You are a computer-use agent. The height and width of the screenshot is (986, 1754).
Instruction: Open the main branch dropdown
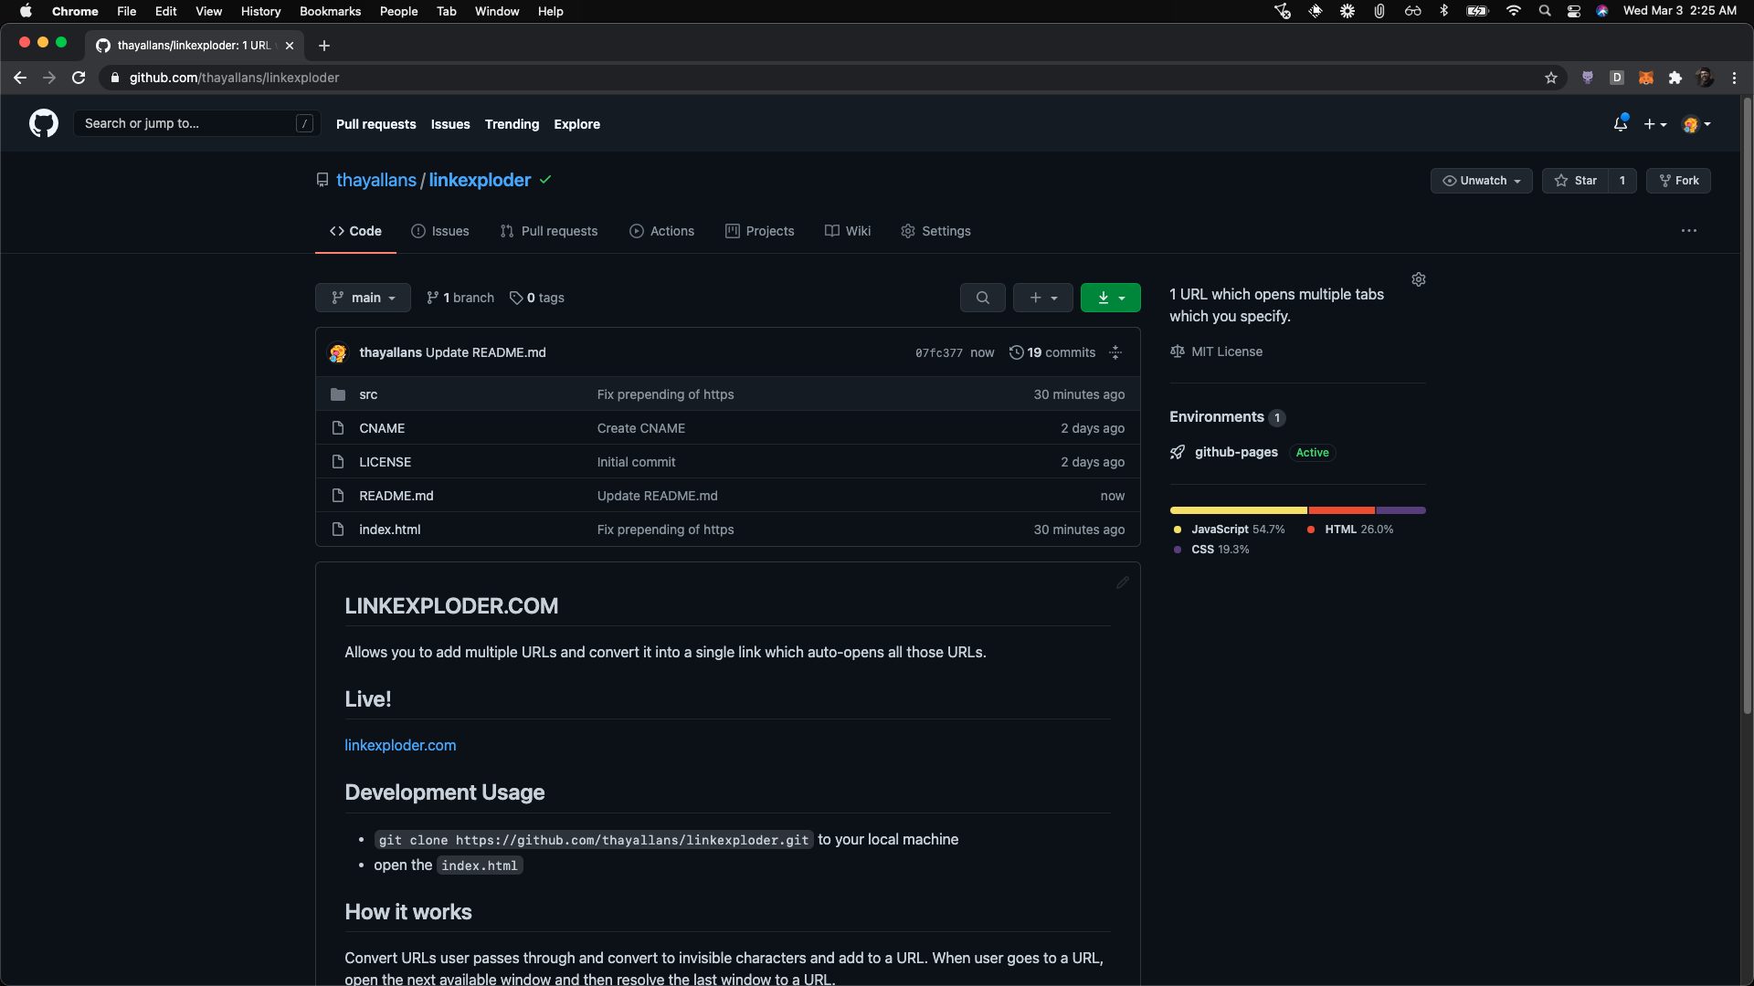(x=363, y=298)
